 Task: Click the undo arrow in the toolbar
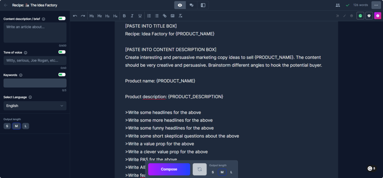[x=75, y=16]
